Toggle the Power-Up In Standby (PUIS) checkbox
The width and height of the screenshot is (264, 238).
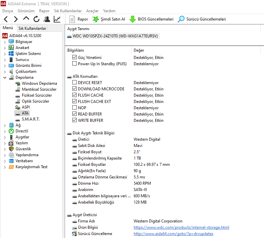click(x=74, y=64)
